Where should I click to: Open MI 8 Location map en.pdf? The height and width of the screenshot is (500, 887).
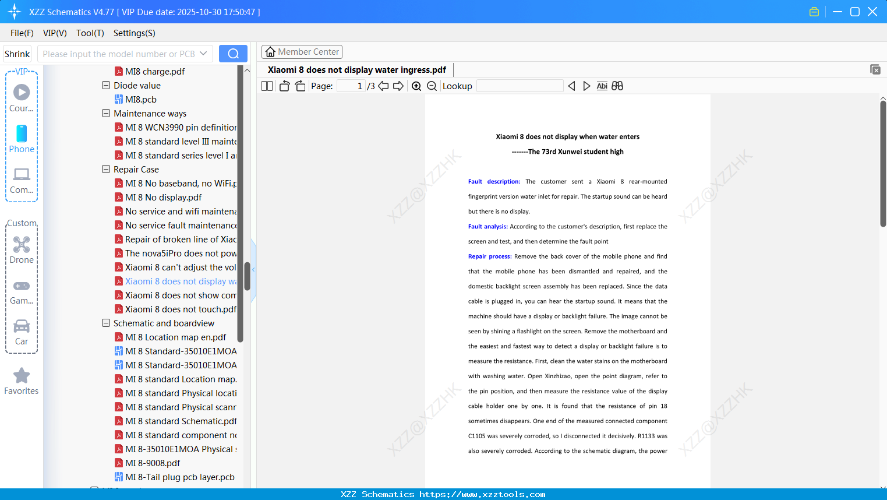click(171, 337)
